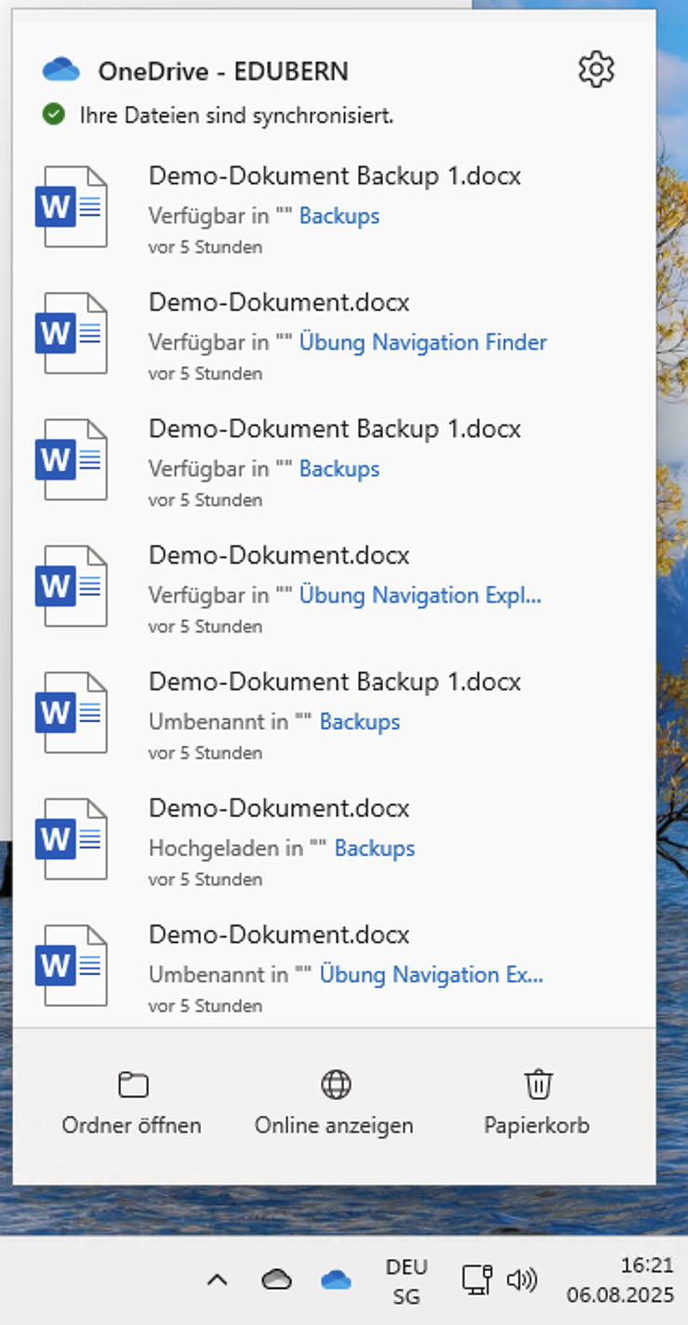Open the Papierkorb trash icon
Image resolution: width=688 pixels, height=1325 pixels.
tap(536, 1083)
